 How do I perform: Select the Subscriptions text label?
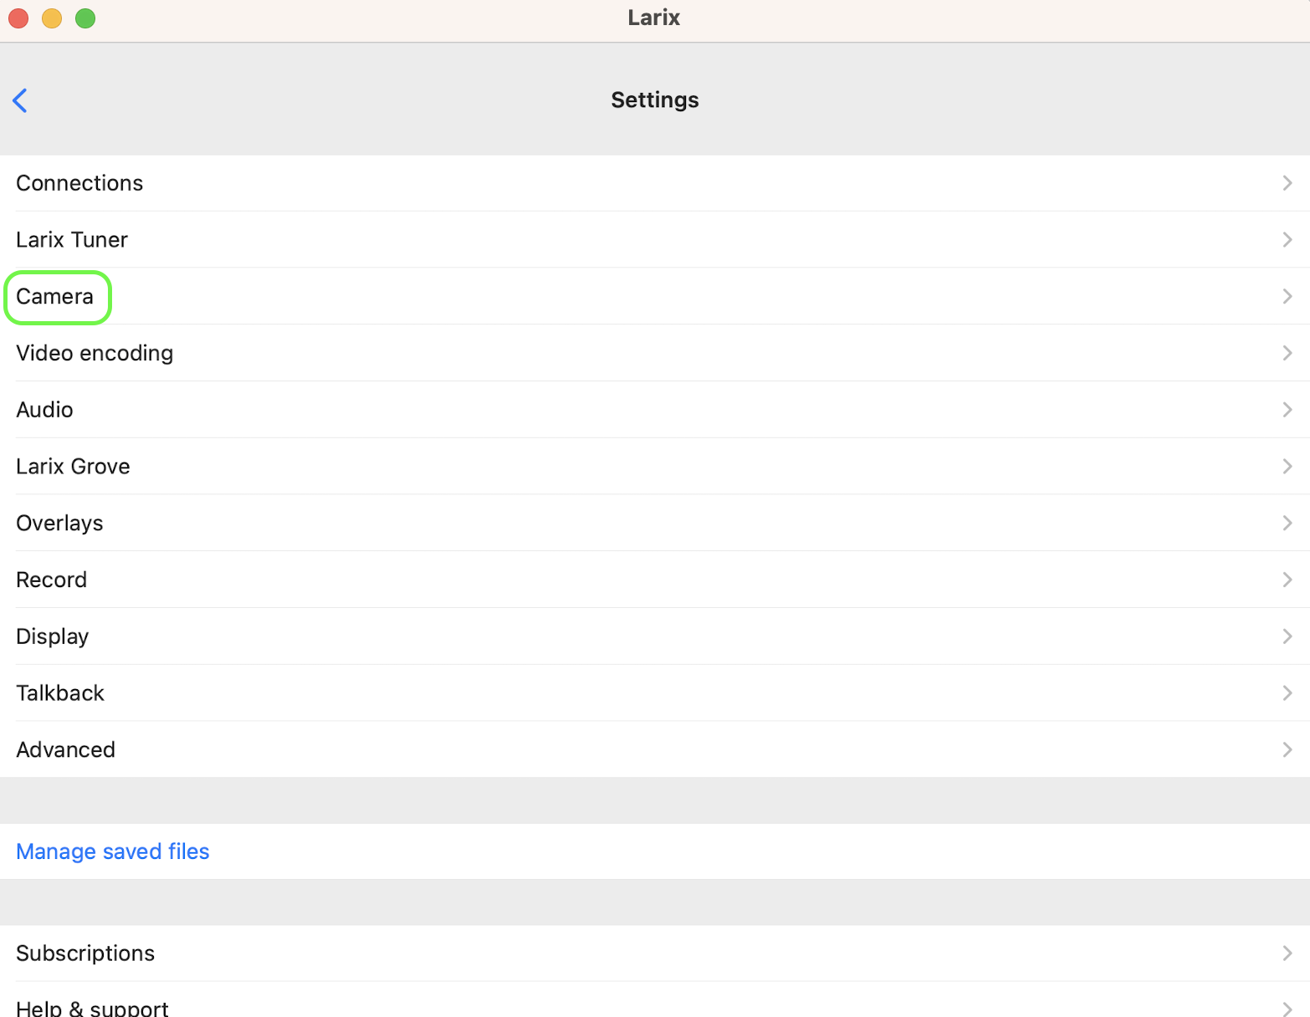pos(85,953)
